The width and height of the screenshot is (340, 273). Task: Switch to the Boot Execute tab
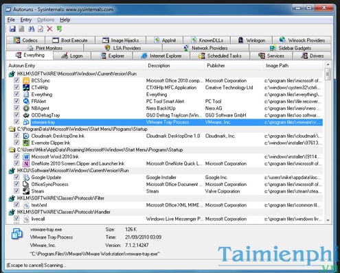70,40
